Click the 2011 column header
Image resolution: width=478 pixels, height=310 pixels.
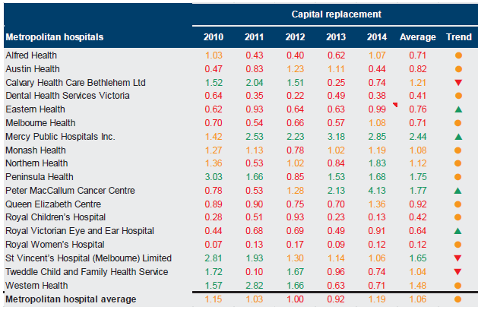(255, 37)
